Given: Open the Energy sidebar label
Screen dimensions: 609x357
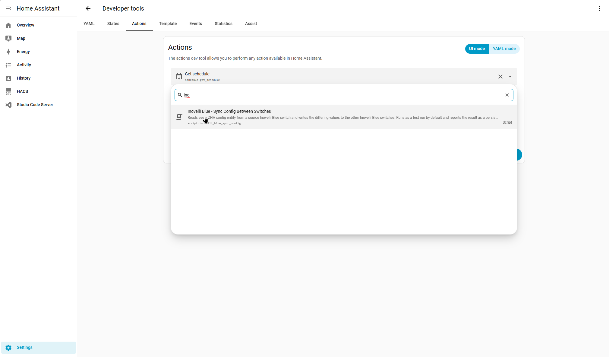Looking at the screenshot, I should tap(23, 52).
